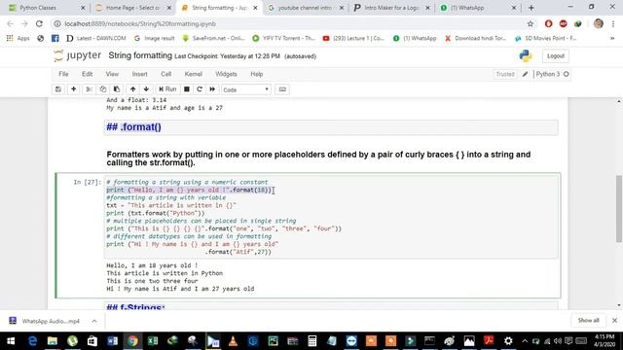Restart kernel and run all fast-forward icon
623x350 pixels.
[212, 89]
